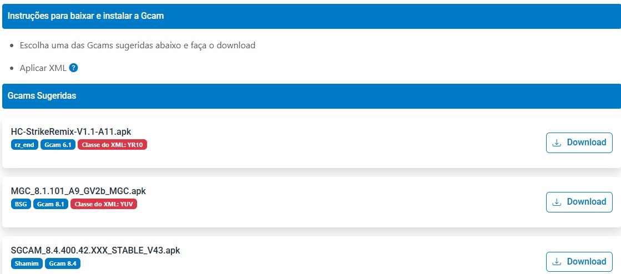Screen dimensions: 621x274
Task: Click the download arrow icon for HC-StrikeRemix
Action: click(x=557, y=143)
